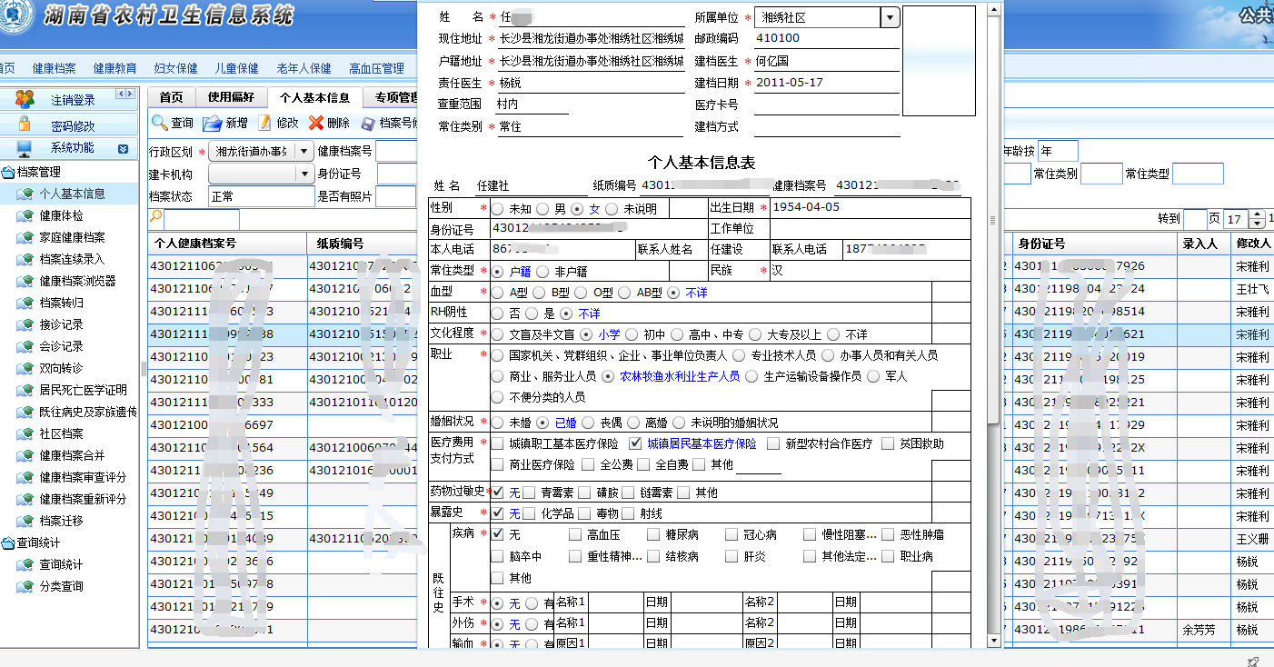The image size is (1274, 667).
Task: Check the 新型农村合作医疗 checkbox
Action: (773, 443)
